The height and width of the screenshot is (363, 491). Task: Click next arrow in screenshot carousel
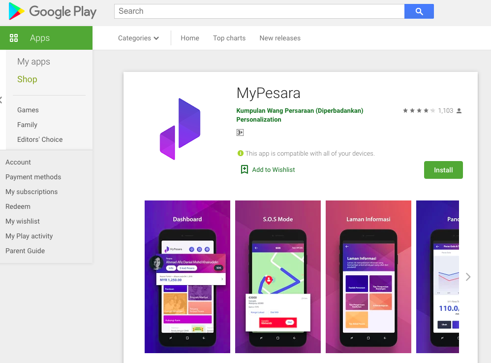pyautogui.click(x=468, y=277)
